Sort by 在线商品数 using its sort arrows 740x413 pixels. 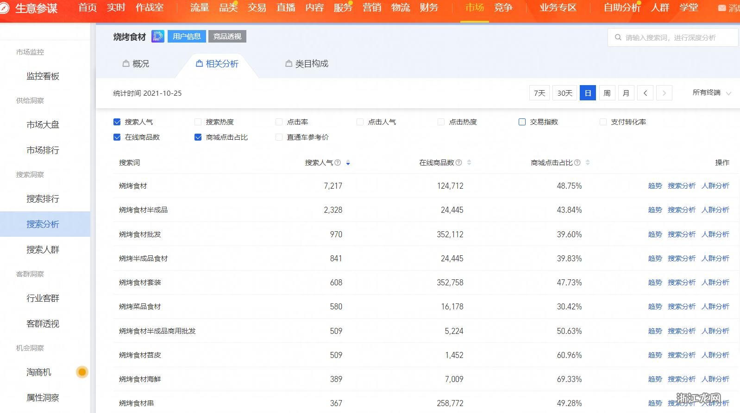[x=469, y=163]
